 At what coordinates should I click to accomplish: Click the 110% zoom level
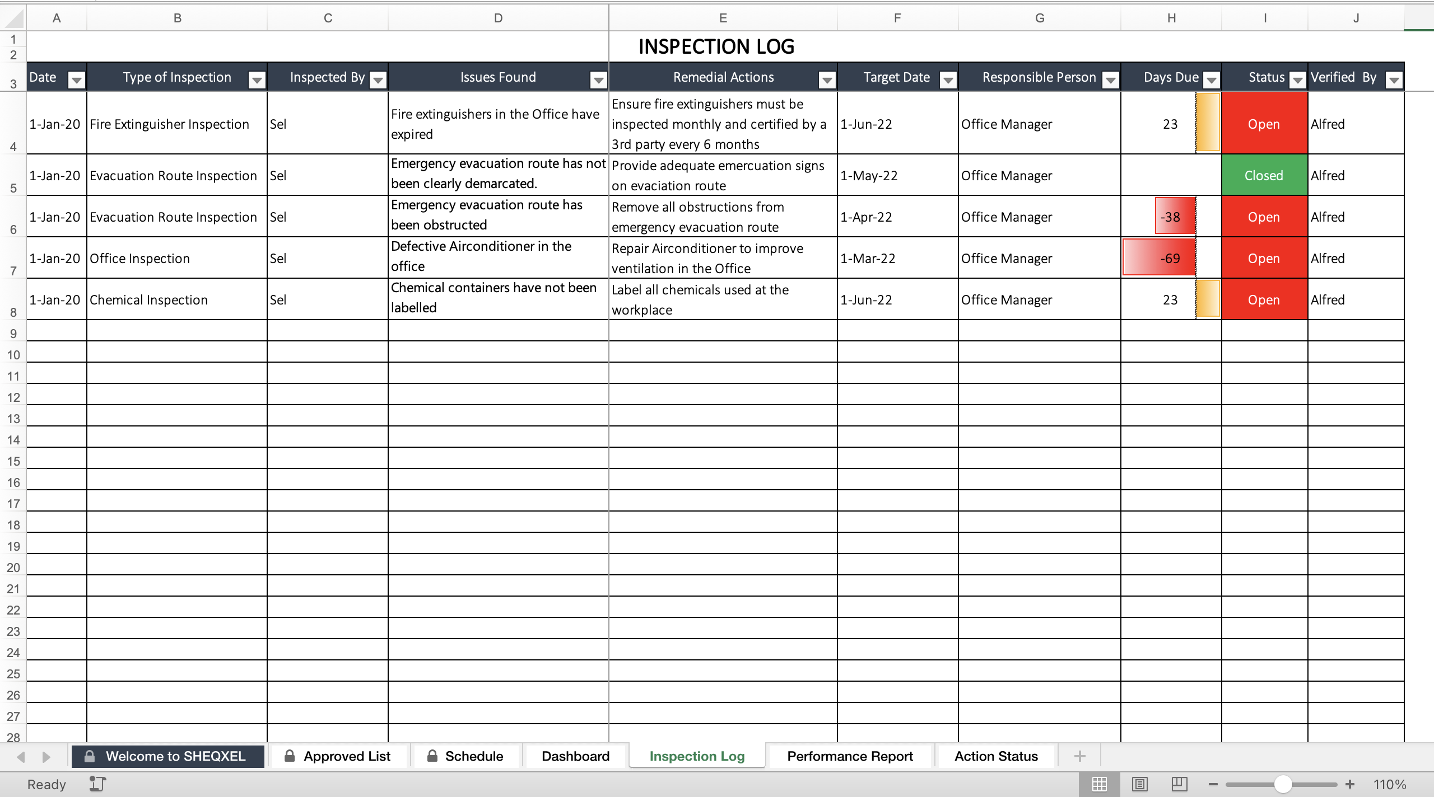click(x=1390, y=784)
